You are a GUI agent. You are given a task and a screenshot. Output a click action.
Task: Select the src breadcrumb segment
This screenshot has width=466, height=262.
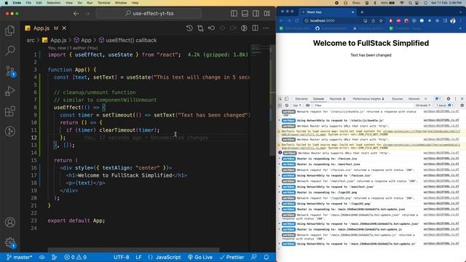pos(31,40)
